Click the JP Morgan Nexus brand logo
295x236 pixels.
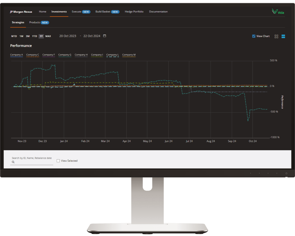[21, 12]
